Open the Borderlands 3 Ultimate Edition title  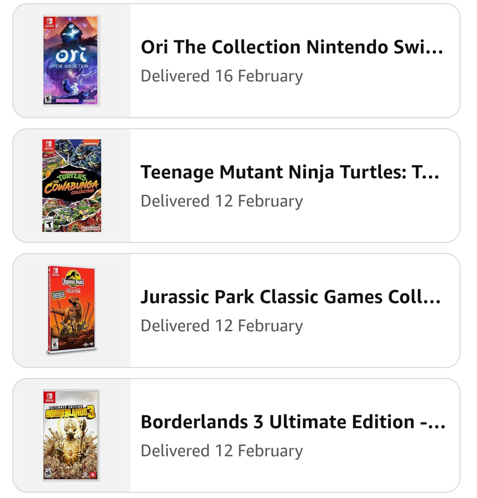point(293,422)
